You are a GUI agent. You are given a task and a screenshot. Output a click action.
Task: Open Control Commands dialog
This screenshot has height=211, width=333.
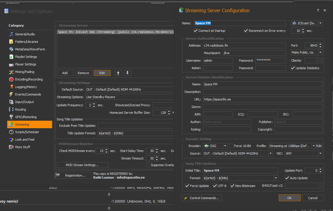(202, 198)
